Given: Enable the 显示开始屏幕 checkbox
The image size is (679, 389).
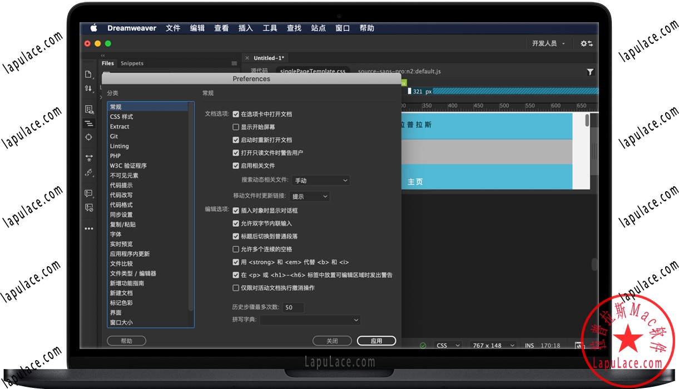Looking at the screenshot, I should coord(236,127).
